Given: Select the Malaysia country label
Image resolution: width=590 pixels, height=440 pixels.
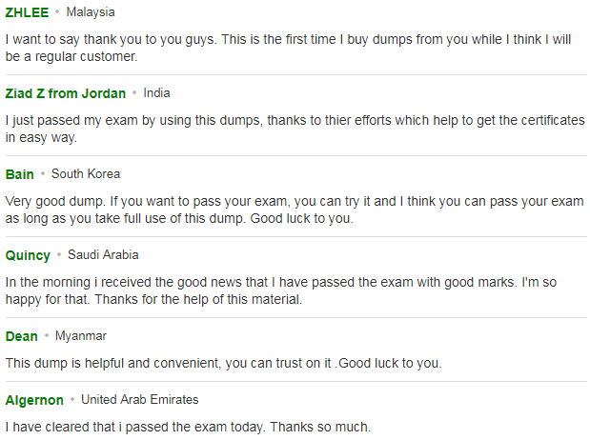Looking at the screenshot, I should [x=91, y=12].
